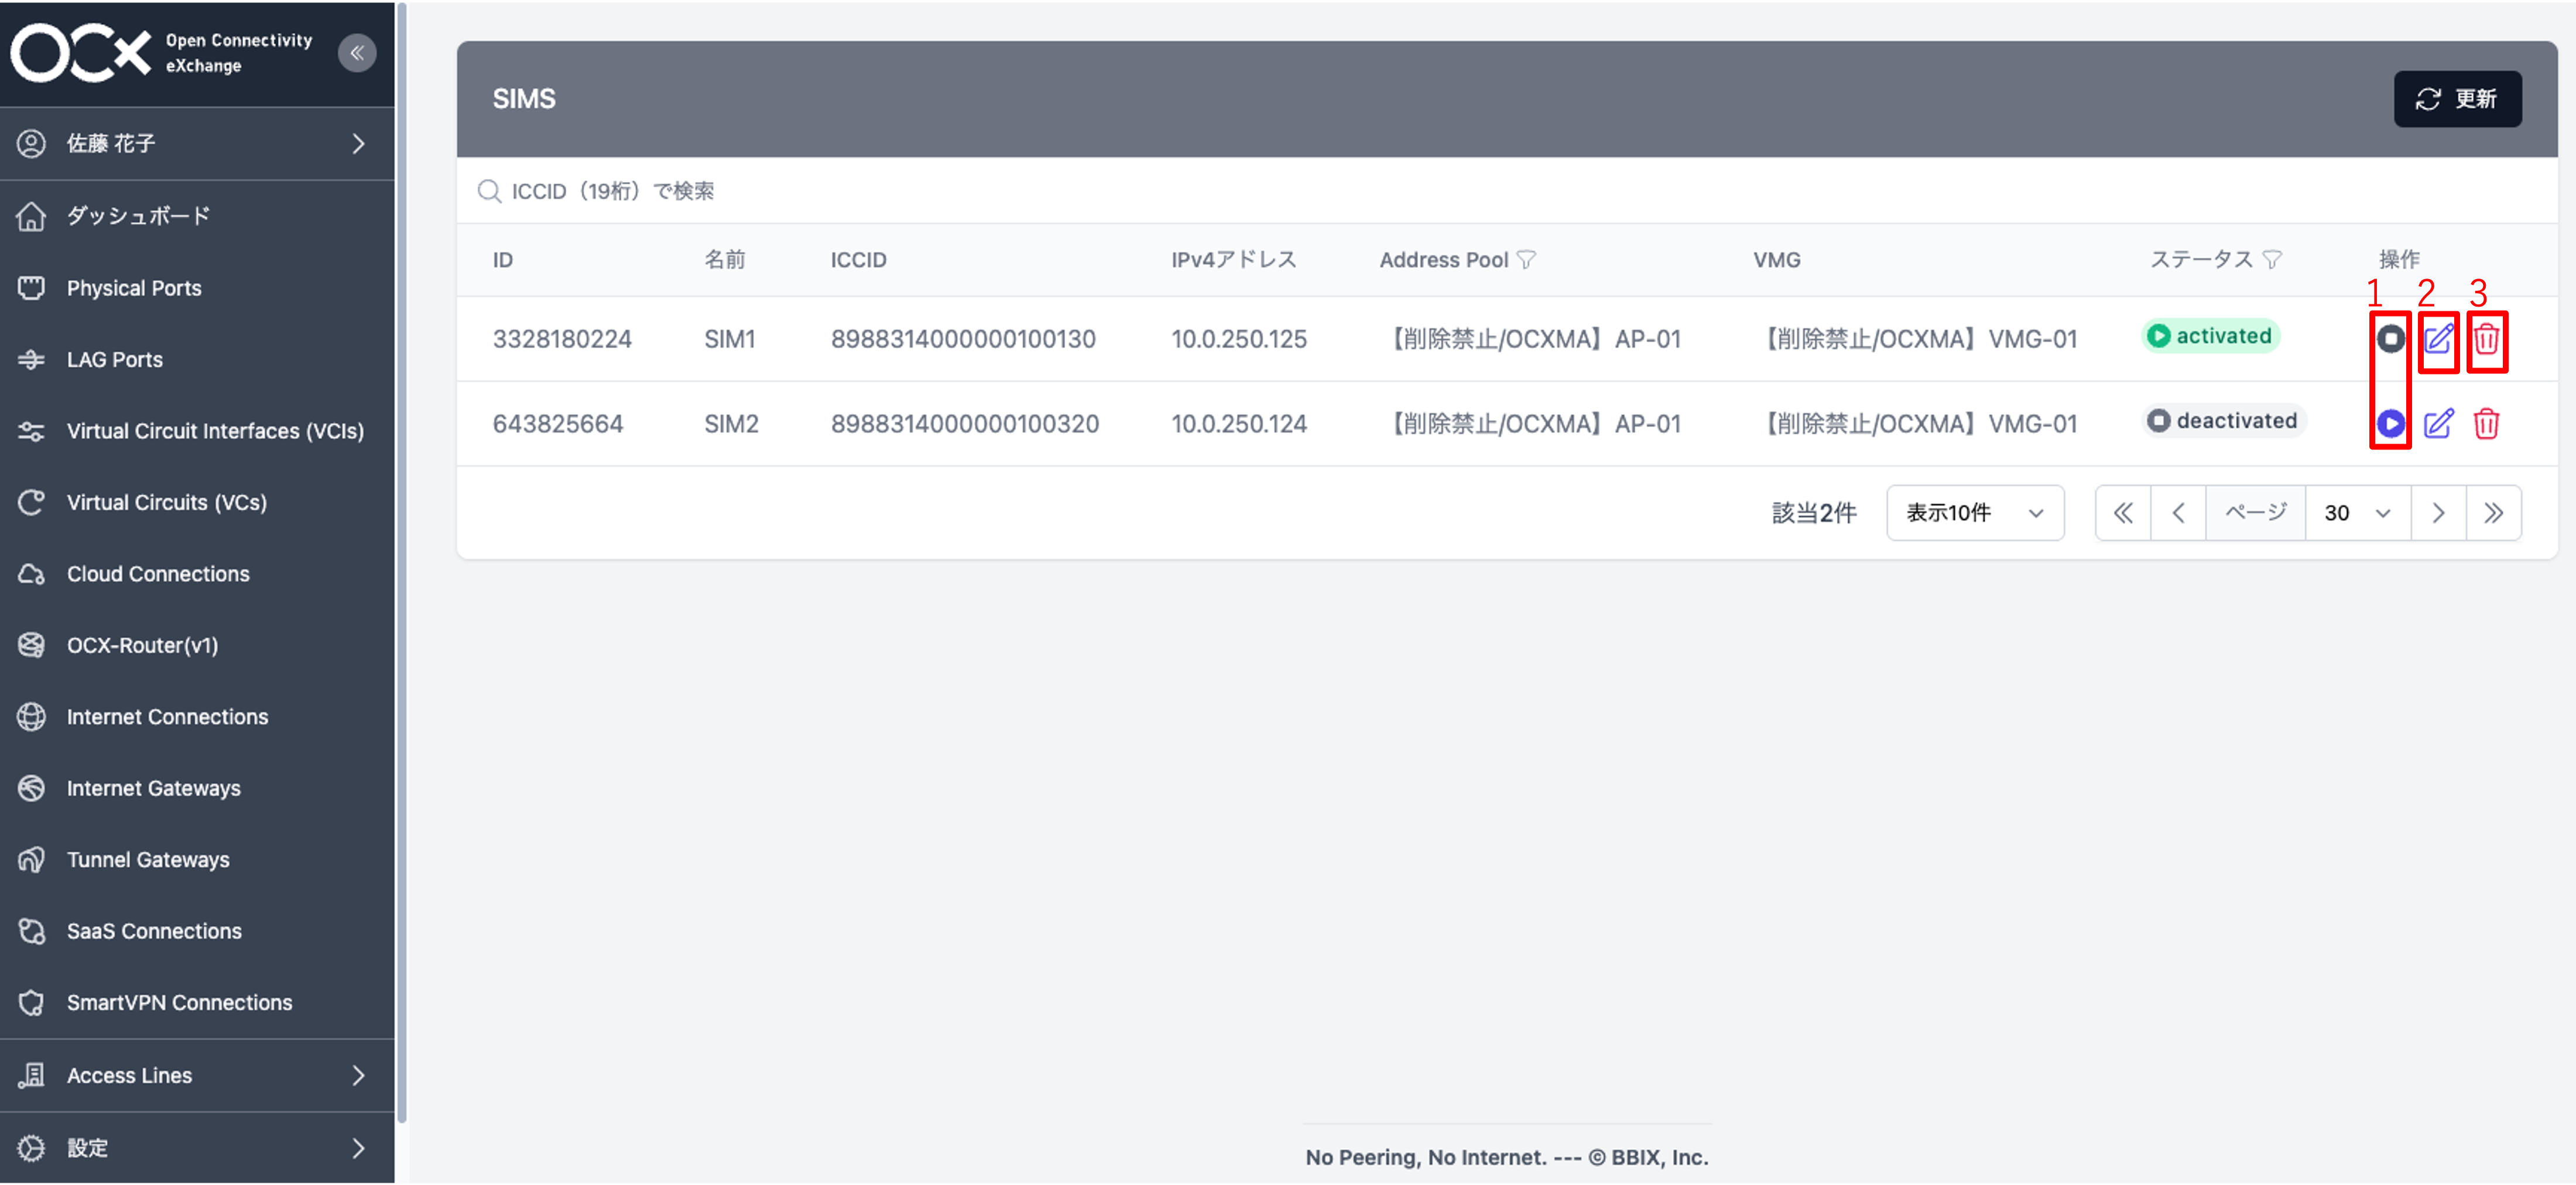The width and height of the screenshot is (2576, 1185).
Task: Click the sidebar vertical scrollbar
Action: tap(402, 564)
